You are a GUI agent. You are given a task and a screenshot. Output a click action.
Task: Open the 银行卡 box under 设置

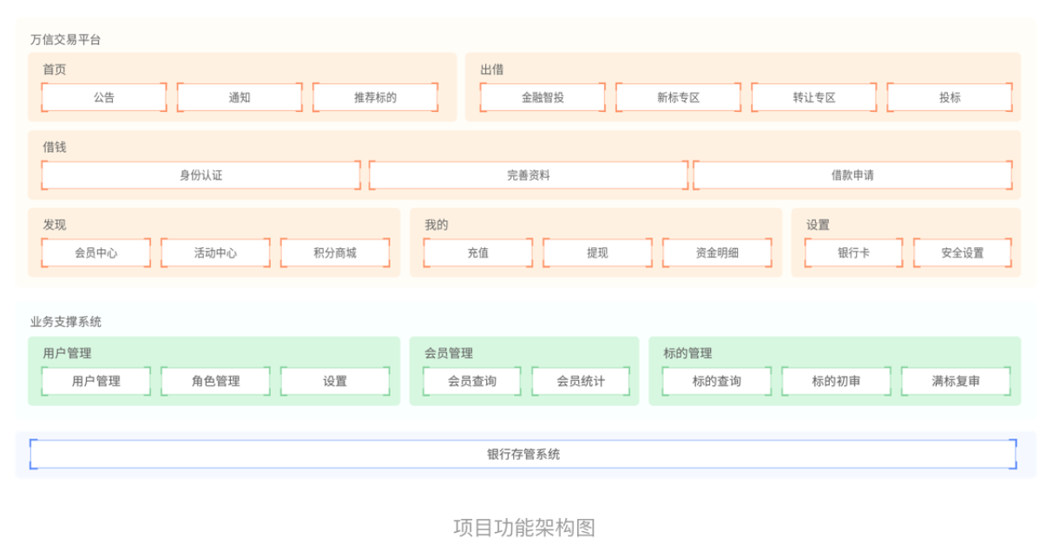pyautogui.click(x=853, y=253)
